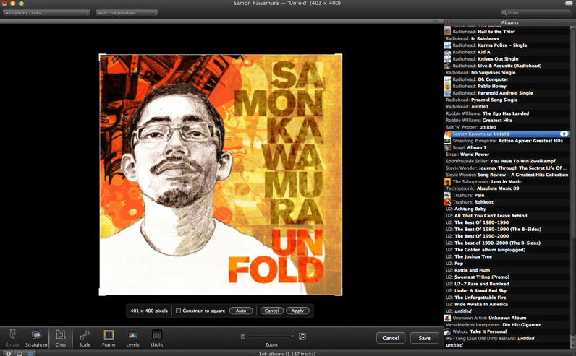Viewport: 576px width, 356px height.
Task: Open the Levels adjustment tool
Action: (x=132, y=338)
